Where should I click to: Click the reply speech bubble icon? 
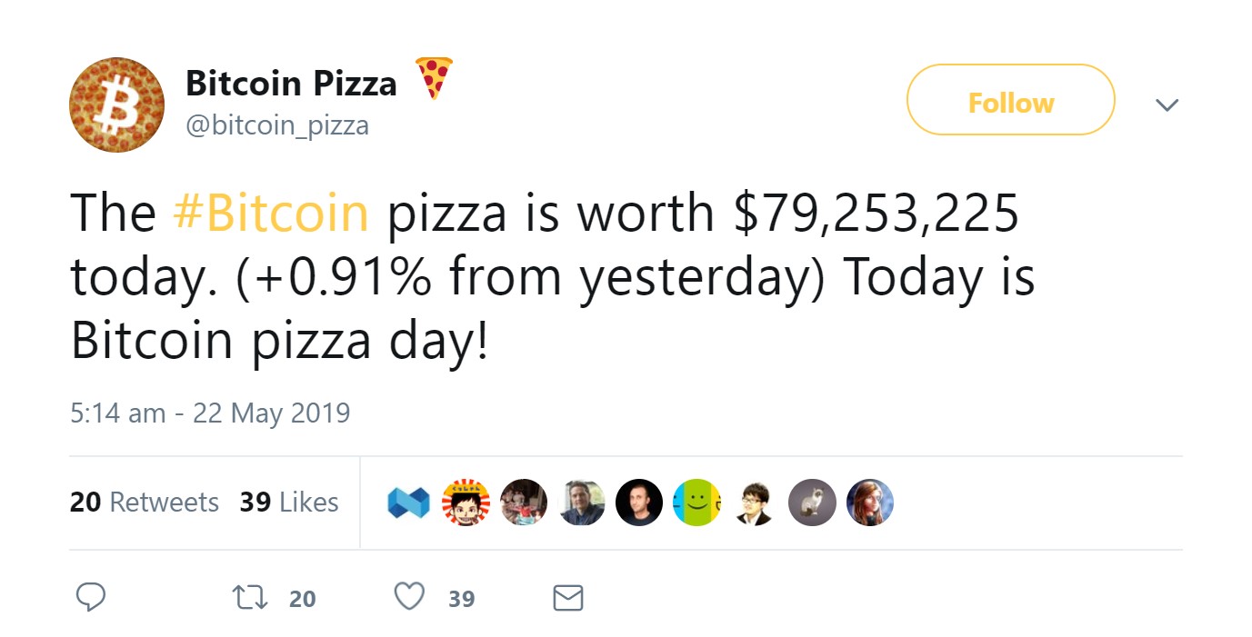point(90,597)
